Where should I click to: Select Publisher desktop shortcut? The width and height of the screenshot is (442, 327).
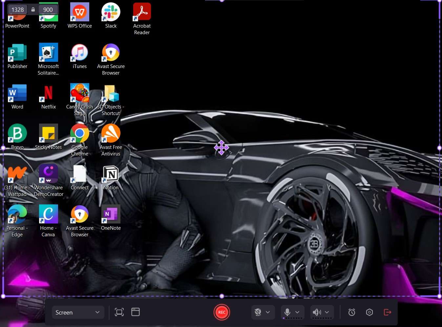[x=17, y=56]
